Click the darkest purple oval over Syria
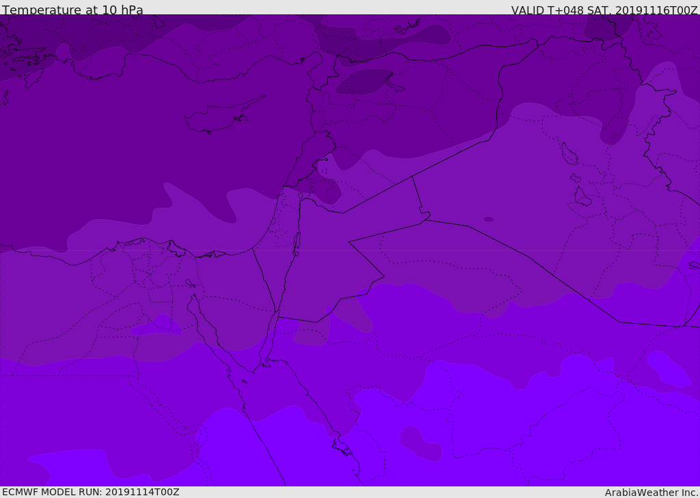700x498 pixels. pos(362,82)
